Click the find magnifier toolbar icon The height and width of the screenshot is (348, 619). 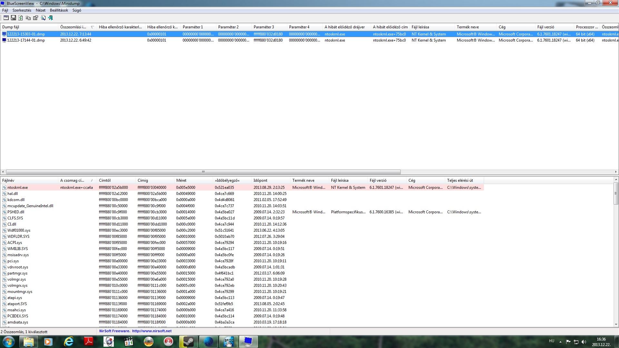tap(43, 18)
